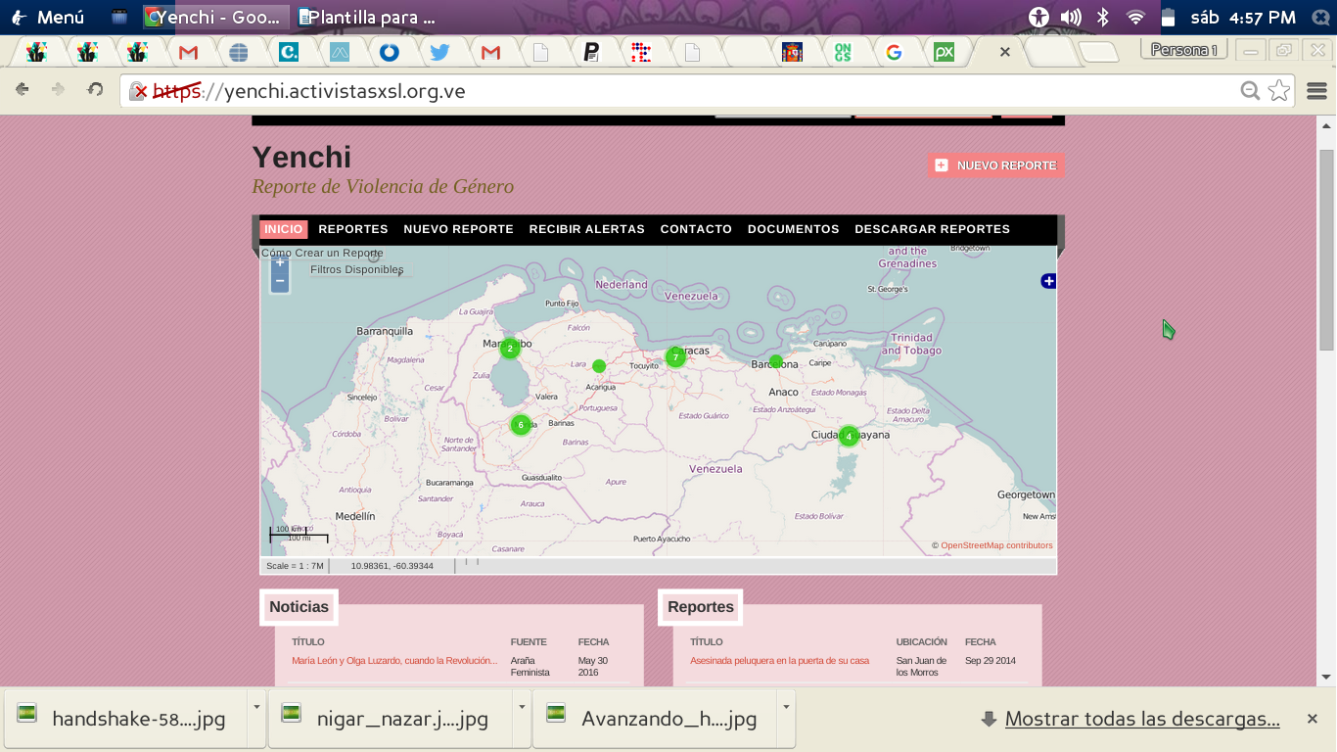Select the green marker near Barcelona

click(775, 361)
